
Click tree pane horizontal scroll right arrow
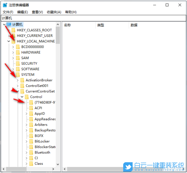[x=53, y=169]
